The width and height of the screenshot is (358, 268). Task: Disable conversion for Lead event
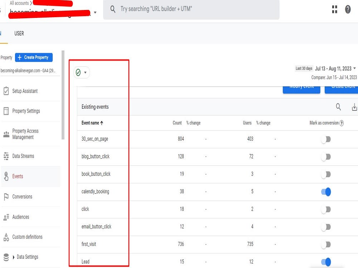click(x=326, y=262)
